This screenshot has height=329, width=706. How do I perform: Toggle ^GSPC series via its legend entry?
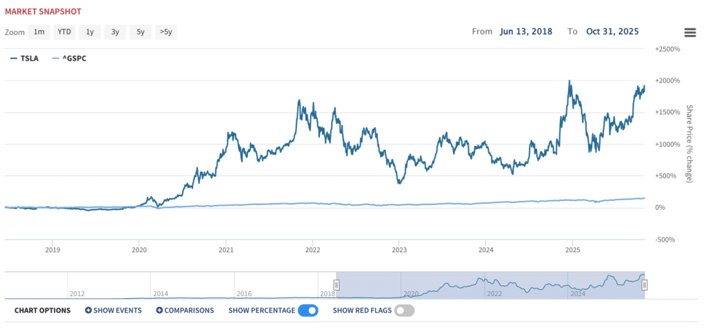(69, 59)
